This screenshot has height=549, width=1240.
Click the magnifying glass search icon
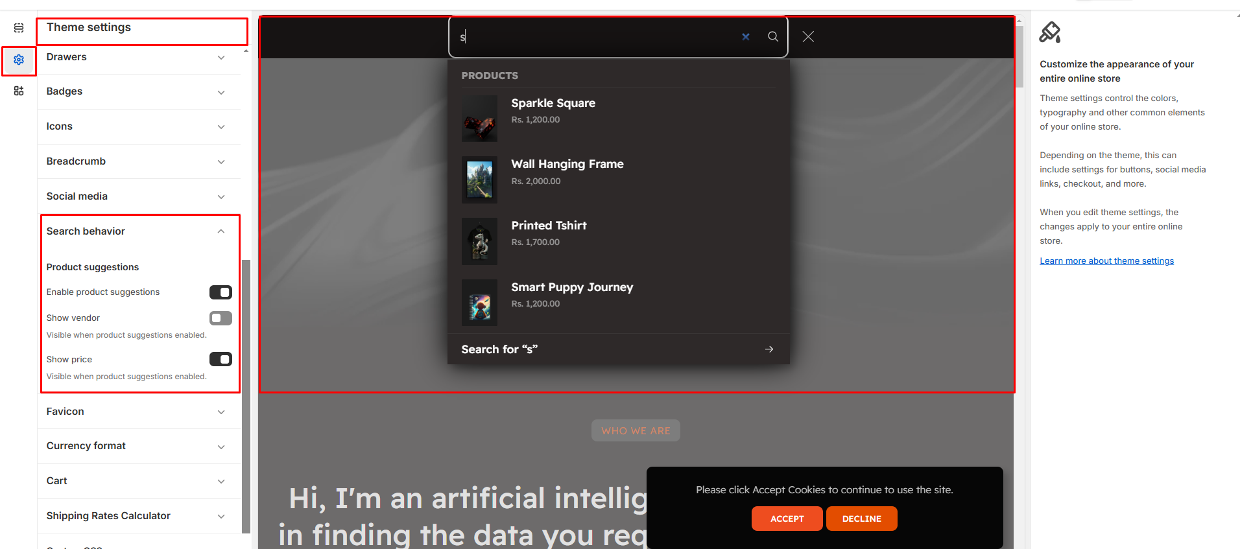point(773,37)
